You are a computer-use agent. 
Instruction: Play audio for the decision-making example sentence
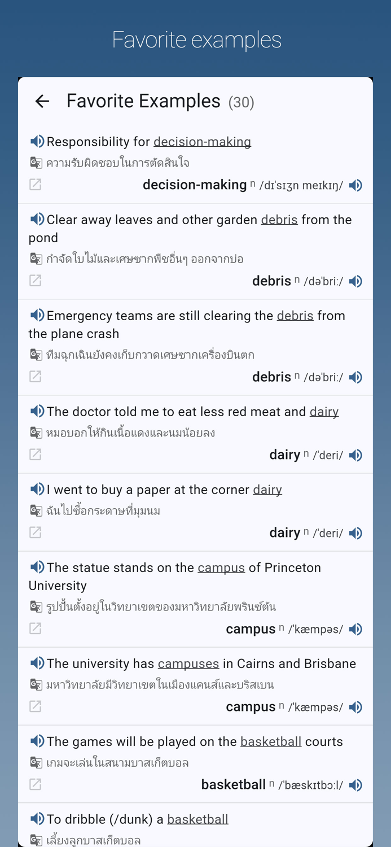(x=37, y=142)
